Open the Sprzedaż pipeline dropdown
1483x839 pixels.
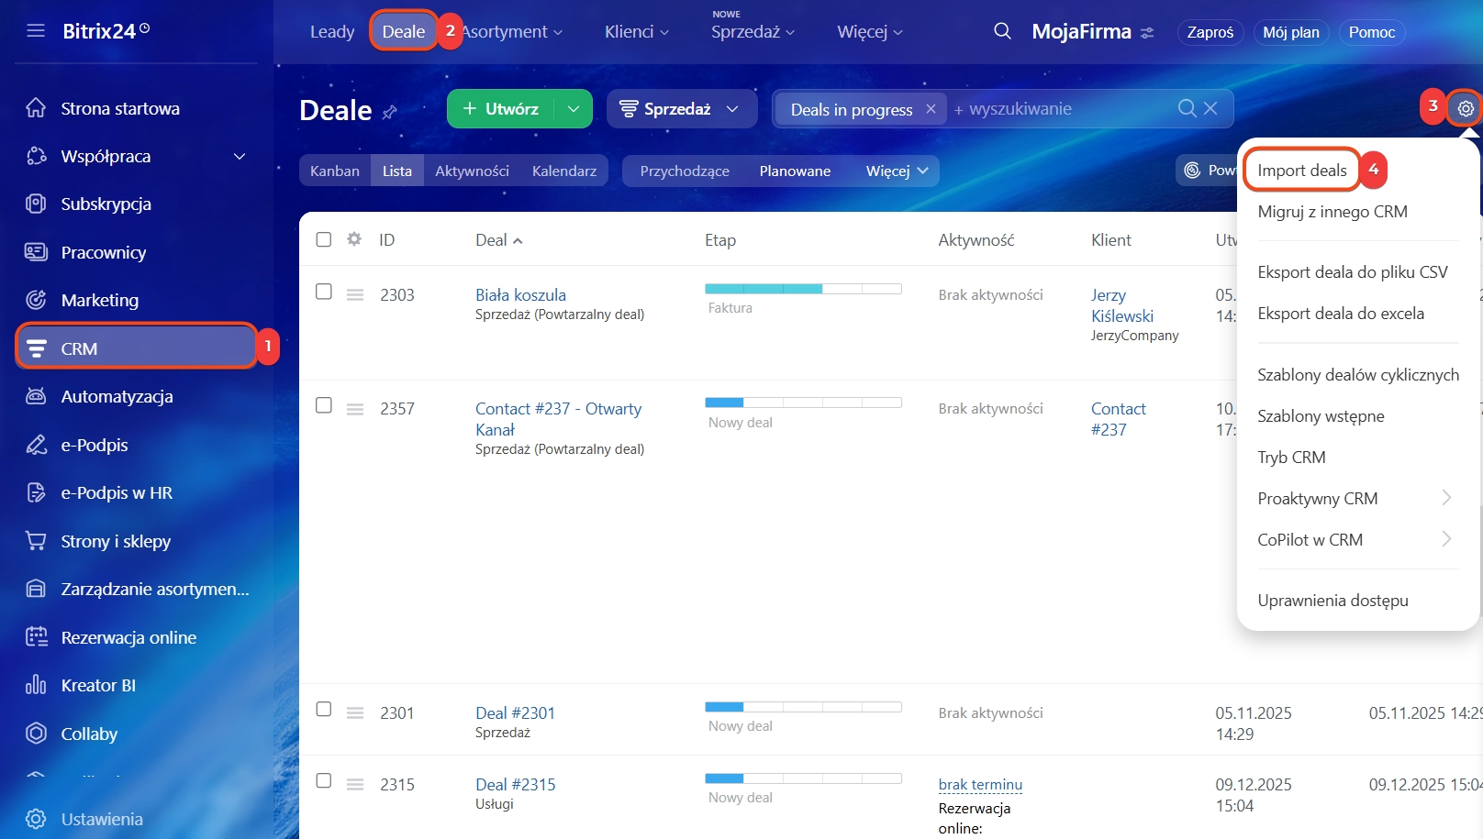click(681, 109)
